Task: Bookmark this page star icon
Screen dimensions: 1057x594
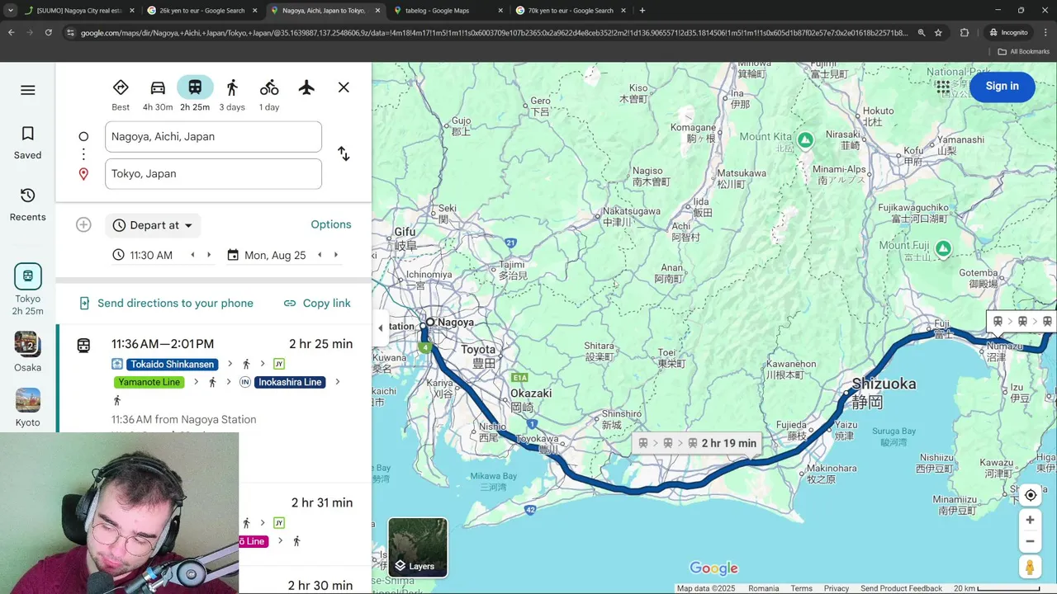Action: [x=938, y=33]
